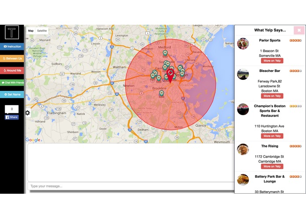Click the red center location pin

coord(170,76)
